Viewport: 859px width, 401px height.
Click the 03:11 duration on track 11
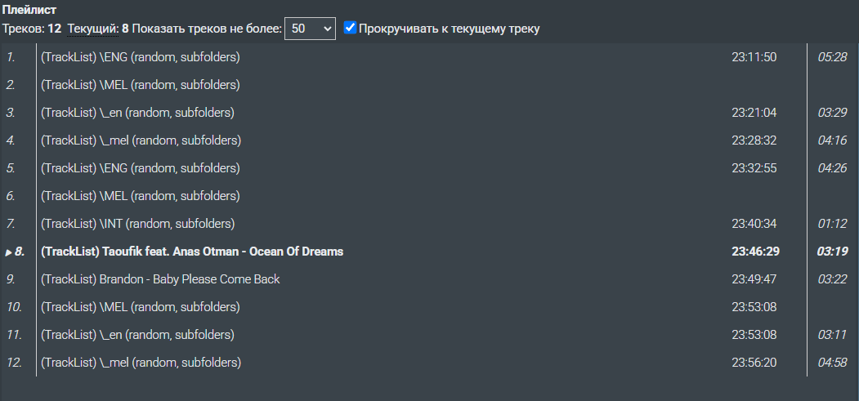click(x=832, y=335)
